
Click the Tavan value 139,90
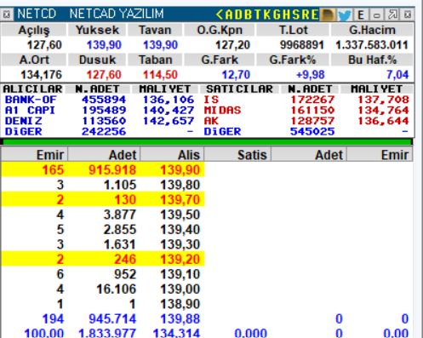(160, 45)
